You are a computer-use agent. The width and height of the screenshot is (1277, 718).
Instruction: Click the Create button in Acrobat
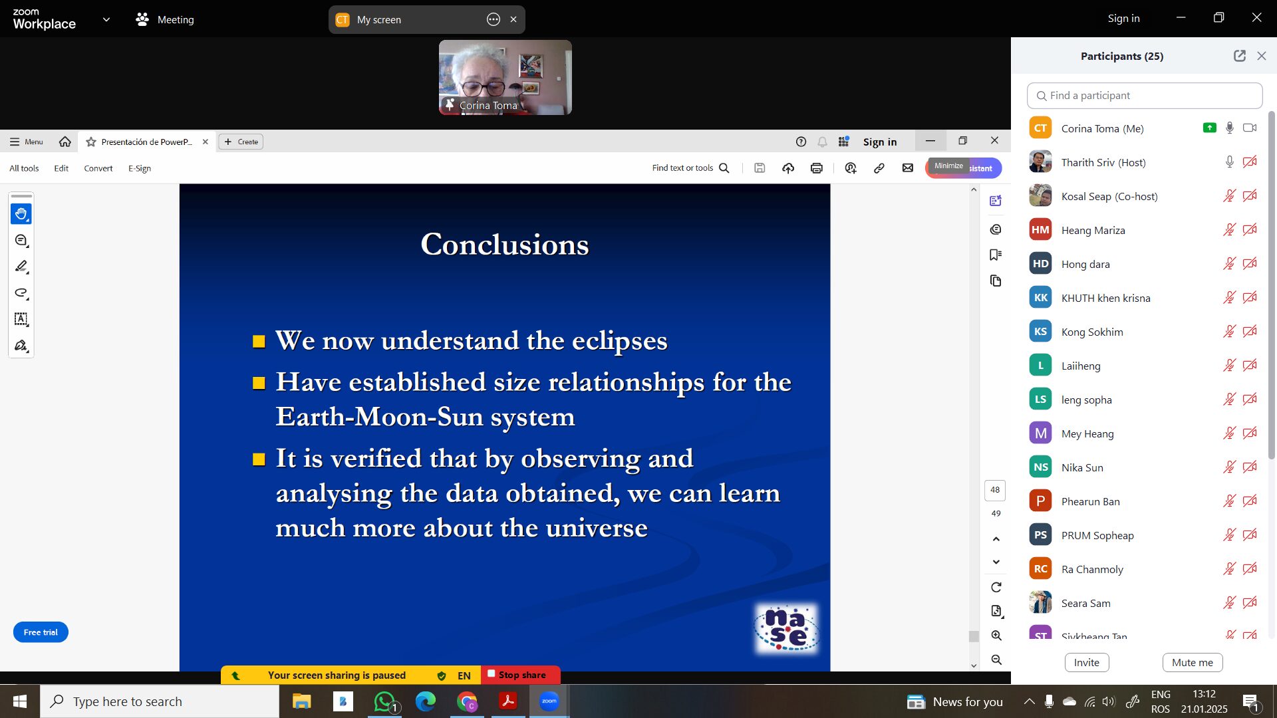coord(241,142)
